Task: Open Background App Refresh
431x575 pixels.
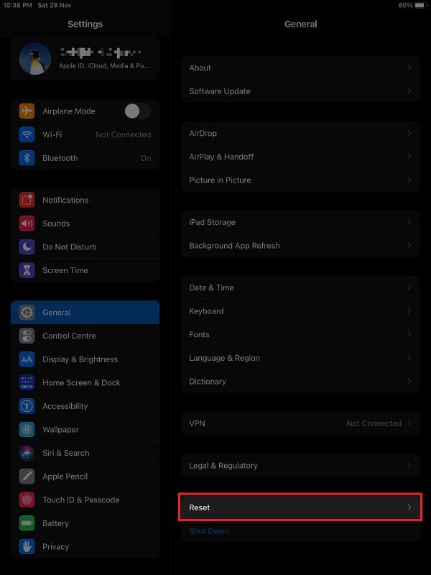Action: pyautogui.click(x=300, y=246)
